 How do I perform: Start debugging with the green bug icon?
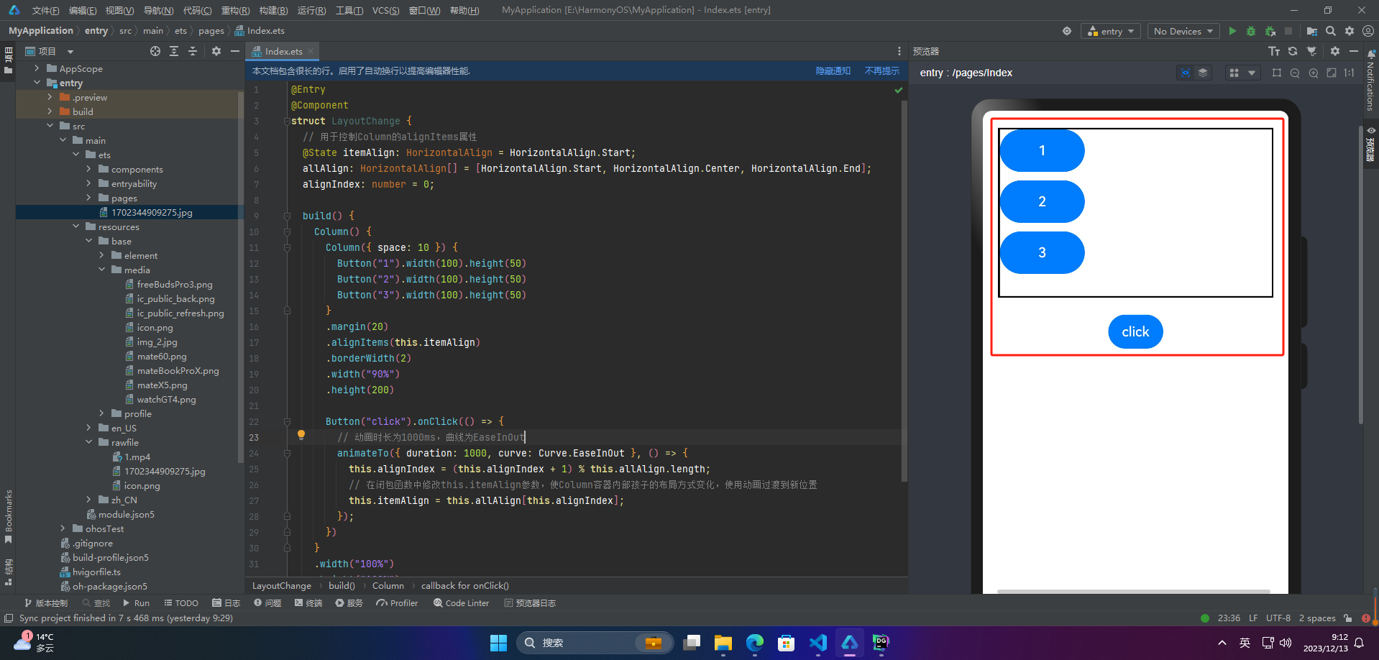click(1251, 31)
